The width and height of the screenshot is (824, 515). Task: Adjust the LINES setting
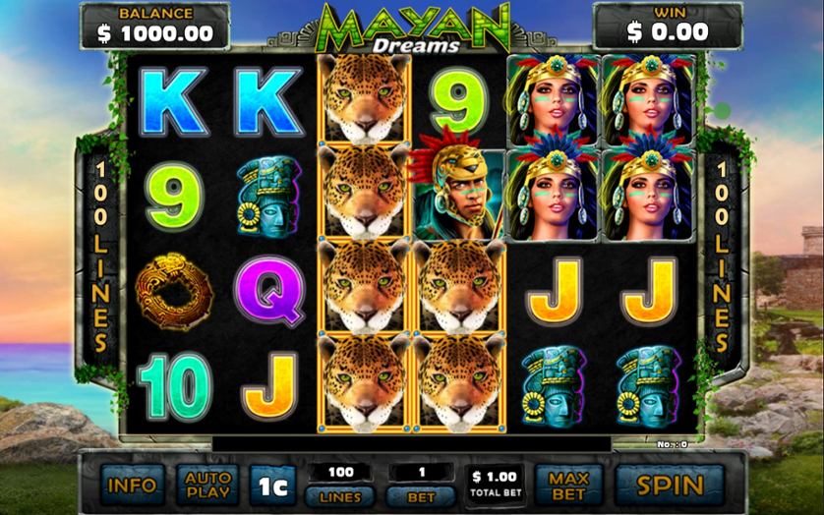[340, 496]
